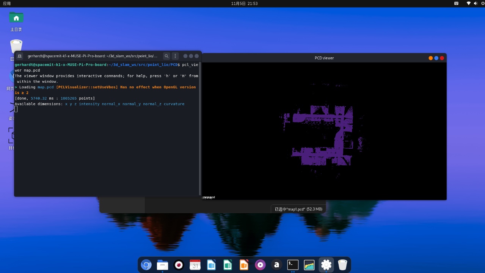The height and width of the screenshot is (273, 485).
Task: Open the calendar app in the dock
Action: [195, 265]
